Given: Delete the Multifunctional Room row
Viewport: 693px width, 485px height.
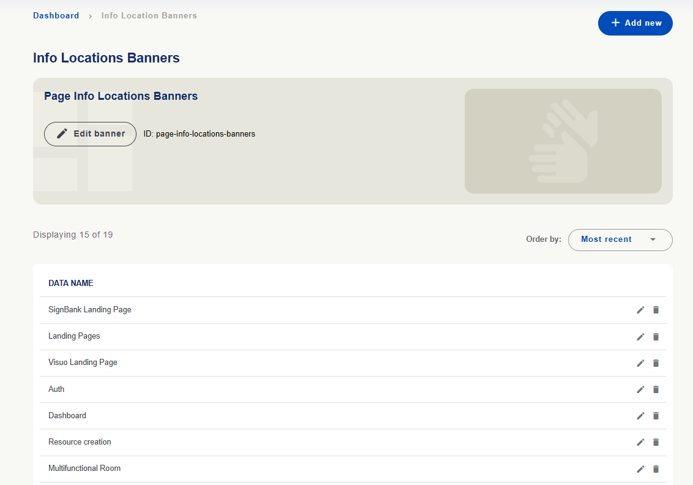Looking at the screenshot, I should 656,469.
